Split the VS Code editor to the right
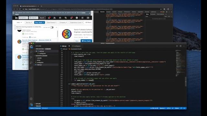Viewport: 207px width, 116px height. point(180,46)
